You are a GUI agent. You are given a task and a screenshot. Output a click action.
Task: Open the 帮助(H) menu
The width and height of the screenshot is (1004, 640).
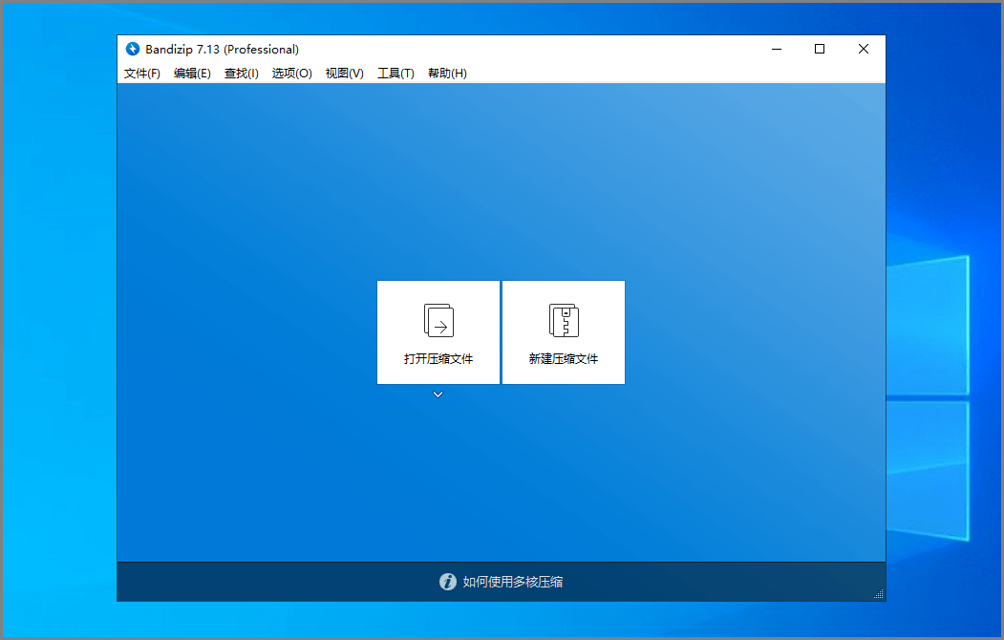(x=447, y=73)
